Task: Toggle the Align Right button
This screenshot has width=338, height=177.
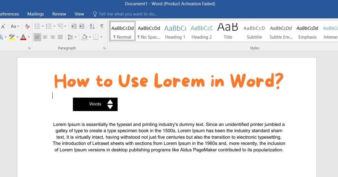Action: coord(53,37)
